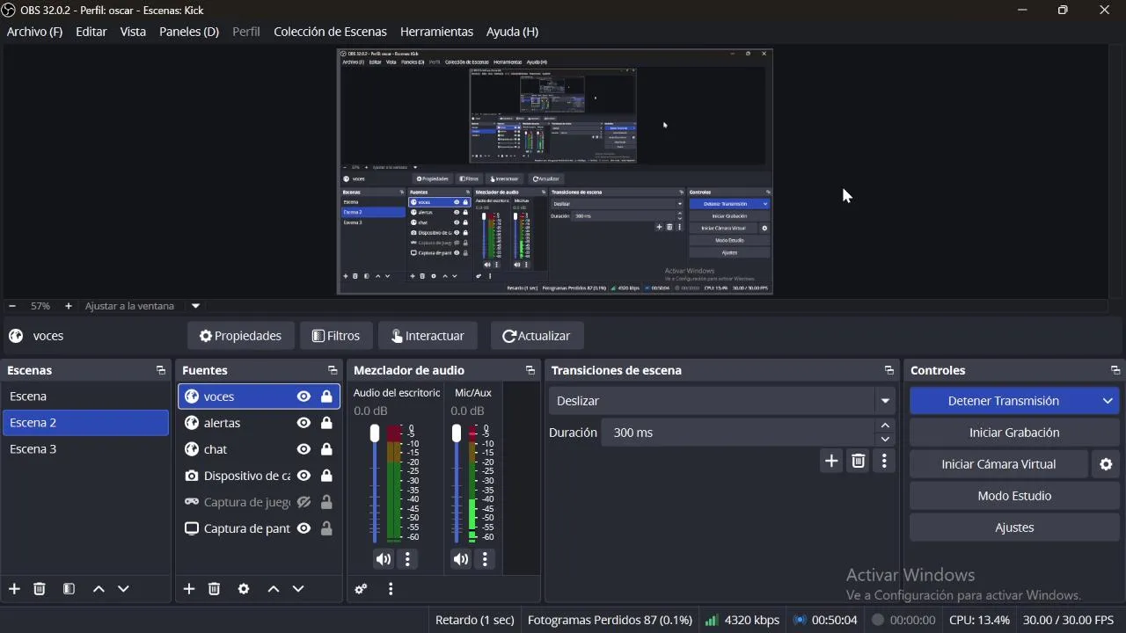Open the Paneles menu
The image size is (1126, 633).
pyautogui.click(x=189, y=32)
